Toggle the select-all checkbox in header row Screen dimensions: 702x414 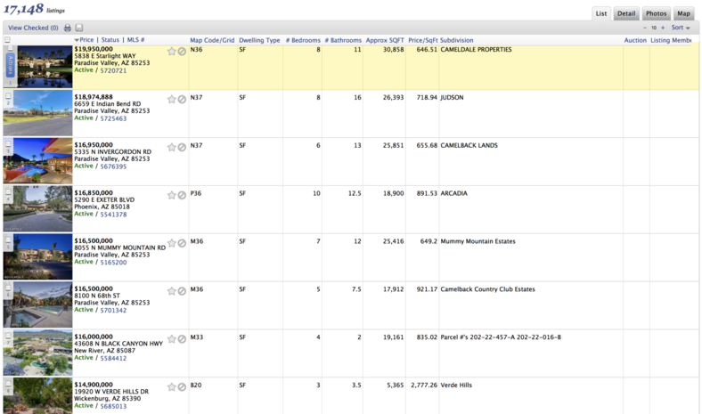[8, 40]
